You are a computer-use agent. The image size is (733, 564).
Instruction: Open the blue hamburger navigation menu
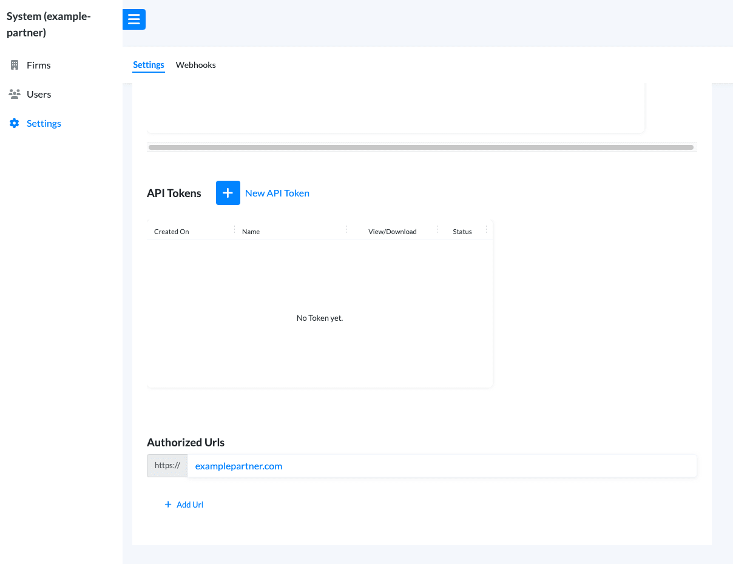click(x=134, y=19)
